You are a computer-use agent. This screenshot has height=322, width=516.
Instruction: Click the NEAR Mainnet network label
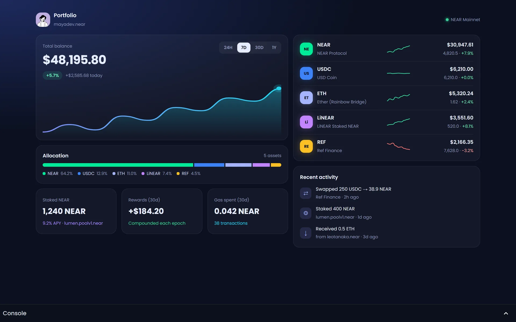coord(465,20)
